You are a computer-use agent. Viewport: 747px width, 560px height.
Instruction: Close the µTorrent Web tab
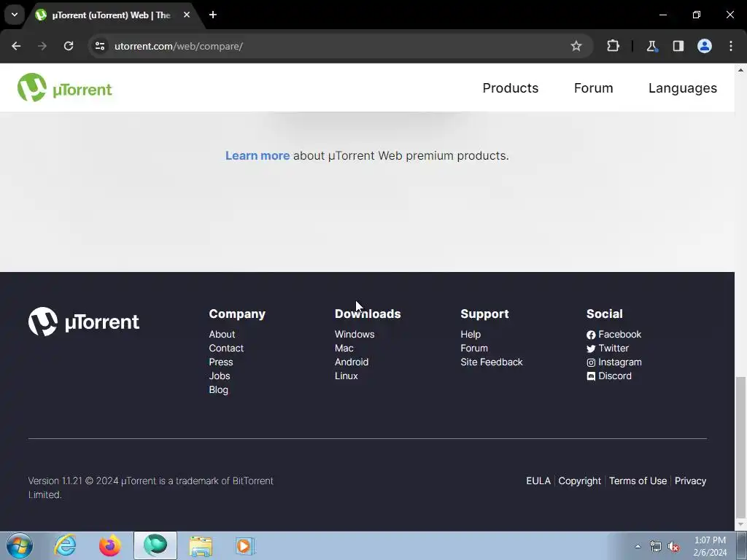187,15
